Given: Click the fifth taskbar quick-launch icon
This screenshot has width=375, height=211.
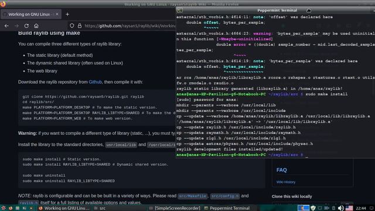Looking at the screenshot, I should click(x=31, y=208).
